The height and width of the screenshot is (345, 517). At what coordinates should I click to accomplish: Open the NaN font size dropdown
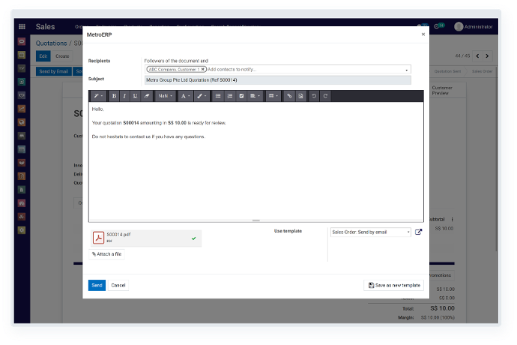pyautogui.click(x=165, y=96)
